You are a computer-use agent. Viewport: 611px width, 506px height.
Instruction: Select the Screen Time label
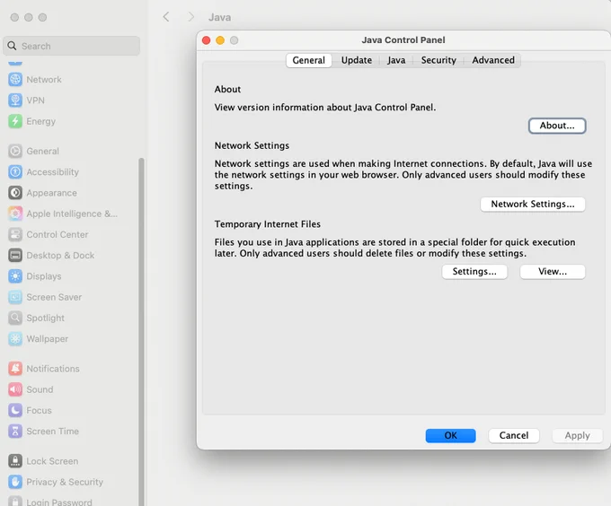53,432
